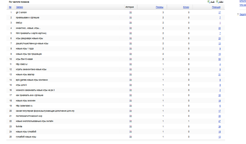246x144 pixels.
Task: Open position link 39 for fortnite row
Action: (220, 126)
